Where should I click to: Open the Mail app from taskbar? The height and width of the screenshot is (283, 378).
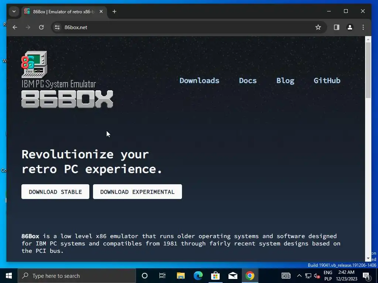(233, 276)
